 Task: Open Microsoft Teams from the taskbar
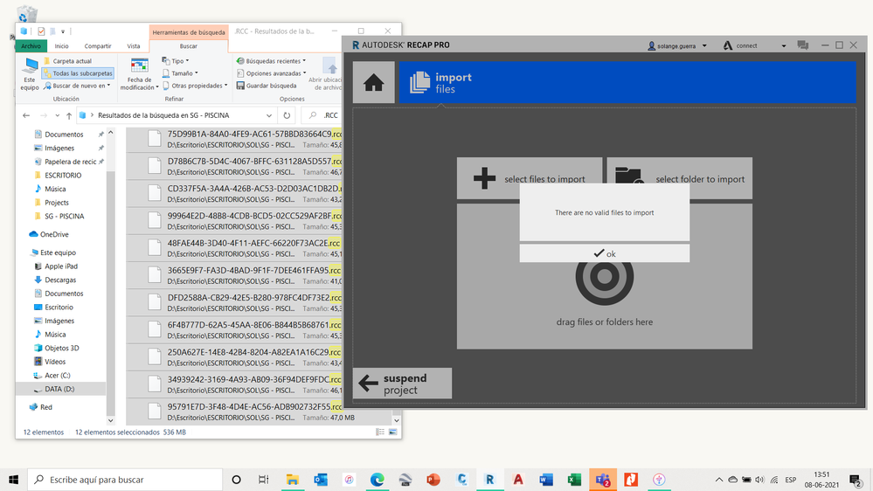(x=602, y=480)
